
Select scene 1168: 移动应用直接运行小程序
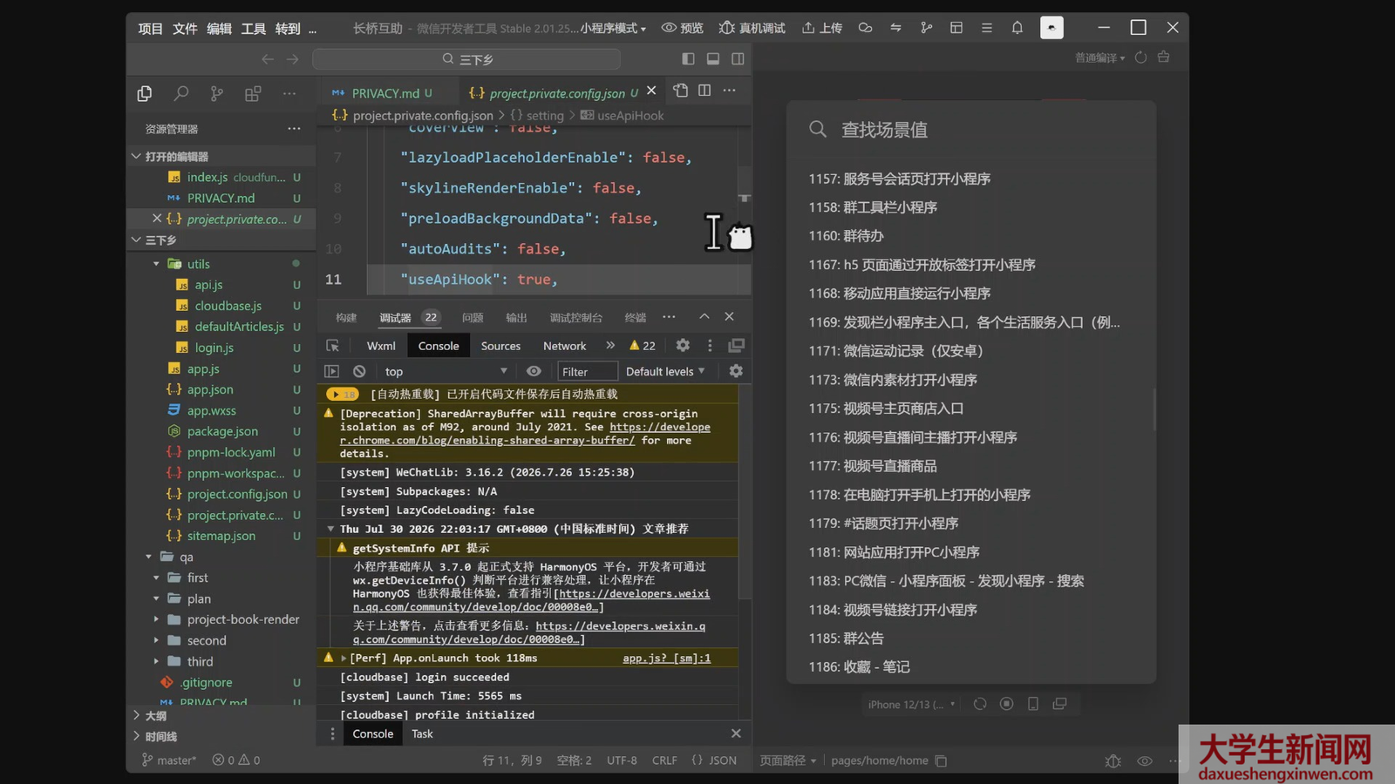(x=899, y=293)
